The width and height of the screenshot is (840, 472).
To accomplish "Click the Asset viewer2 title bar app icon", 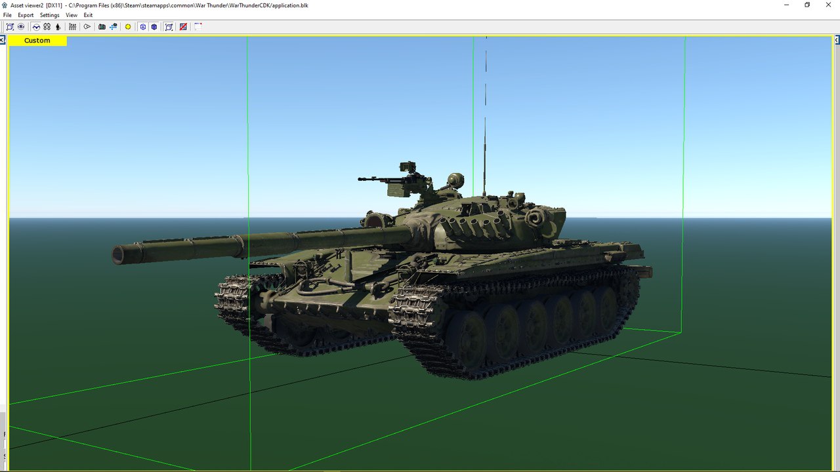I will tap(5, 5).
